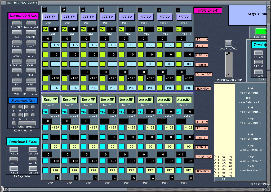Click the Value 1 field in column 4

click(x=111, y=29)
